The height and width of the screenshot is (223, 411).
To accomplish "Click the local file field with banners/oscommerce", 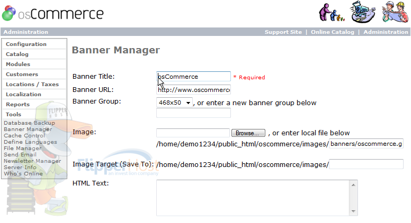I will click(x=366, y=144).
